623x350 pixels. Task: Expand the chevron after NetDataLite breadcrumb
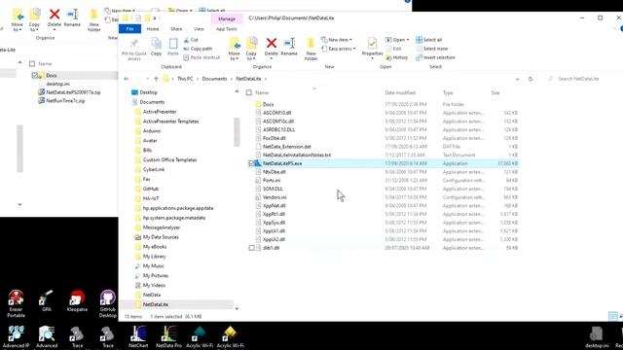click(266, 79)
